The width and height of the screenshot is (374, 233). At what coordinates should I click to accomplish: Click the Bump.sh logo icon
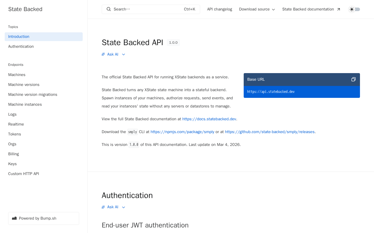click(14, 218)
